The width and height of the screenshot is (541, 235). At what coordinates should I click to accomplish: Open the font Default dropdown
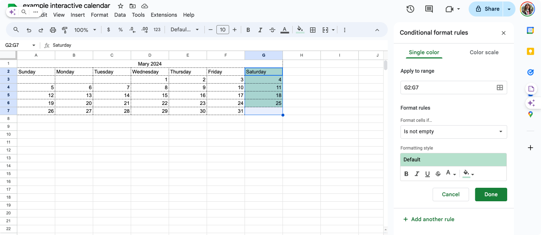coord(184,30)
